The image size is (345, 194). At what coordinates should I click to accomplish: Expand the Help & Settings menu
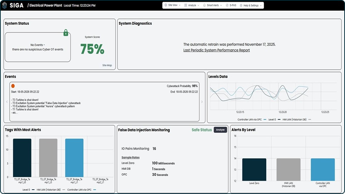[251, 5]
